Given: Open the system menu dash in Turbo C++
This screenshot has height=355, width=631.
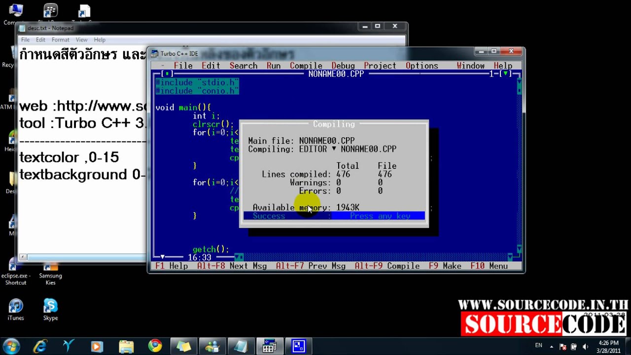Looking at the screenshot, I should click(x=163, y=66).
